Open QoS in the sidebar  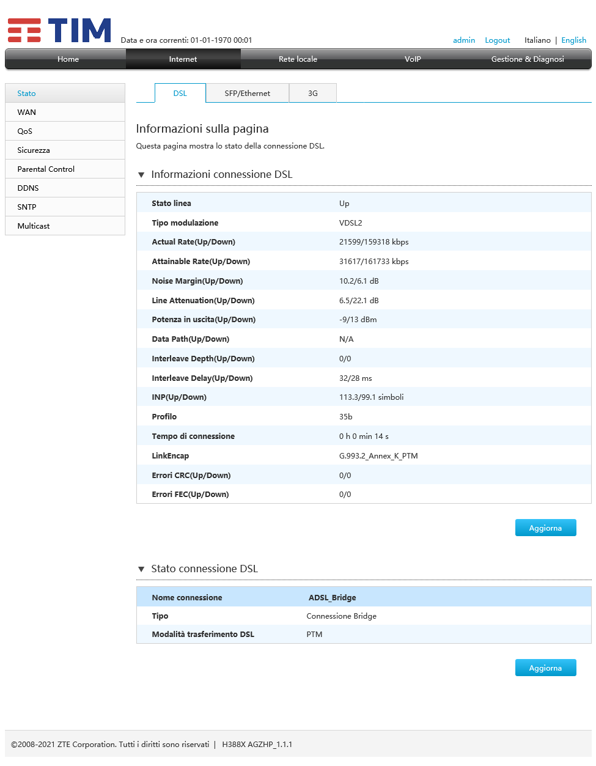click(25, 131)
